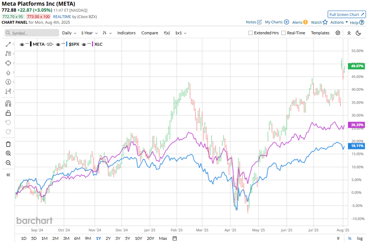Open the calendar date range icon

(x=175, y=238)
